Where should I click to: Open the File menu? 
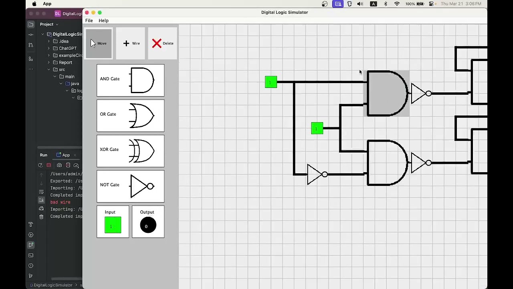[x=89, y=20]
